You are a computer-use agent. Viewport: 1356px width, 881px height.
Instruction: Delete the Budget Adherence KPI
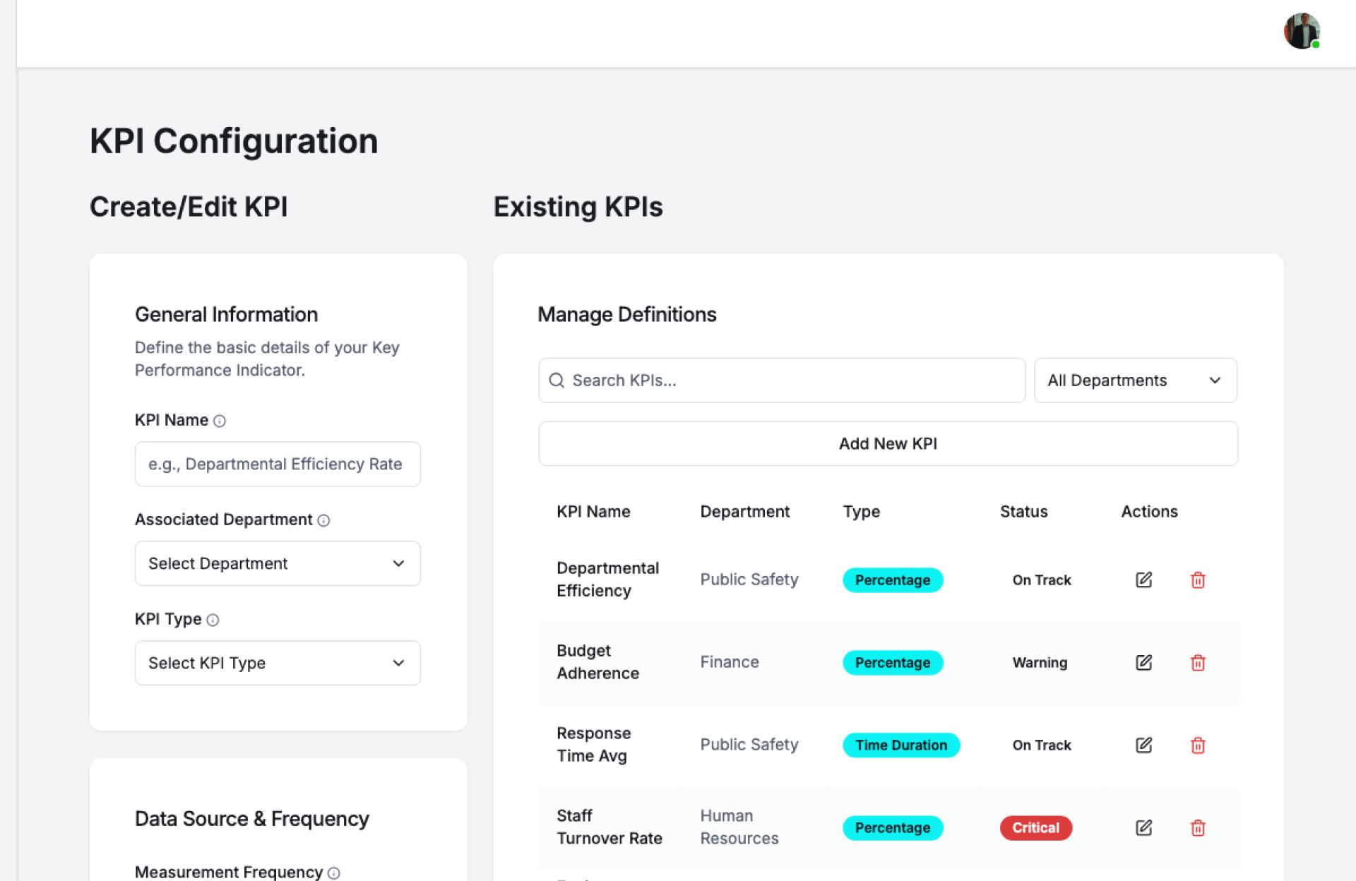coord(1198,662)
